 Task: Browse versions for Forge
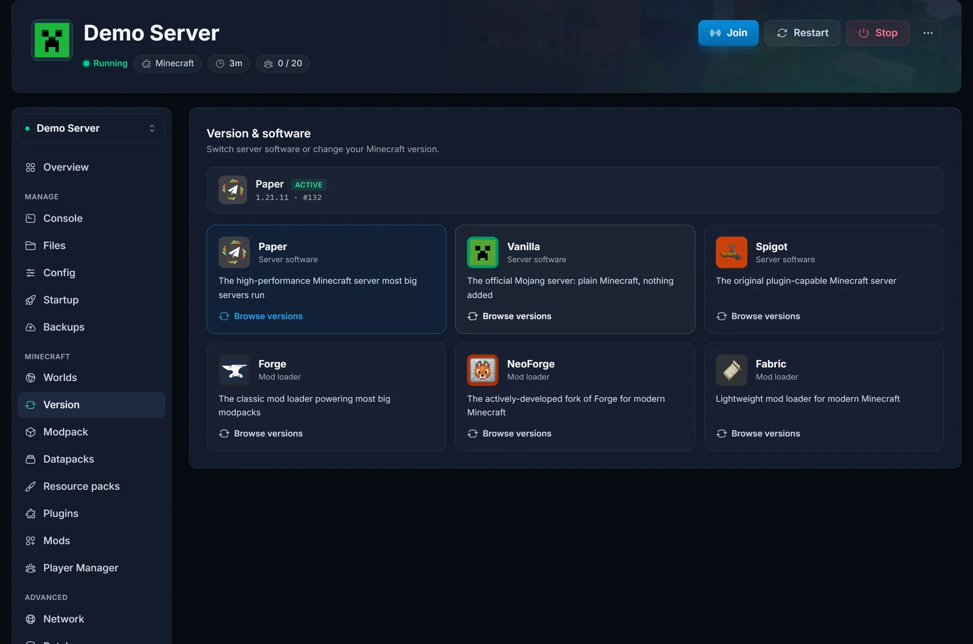tap(261, 434)
